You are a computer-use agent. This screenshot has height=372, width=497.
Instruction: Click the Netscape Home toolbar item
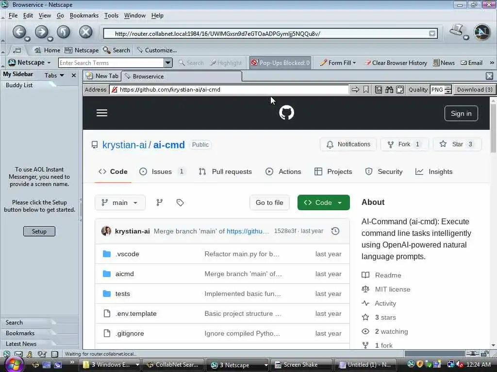tap(47, 50)
